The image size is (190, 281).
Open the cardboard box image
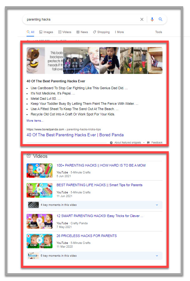pyautogui.click(x=155, y=61)
